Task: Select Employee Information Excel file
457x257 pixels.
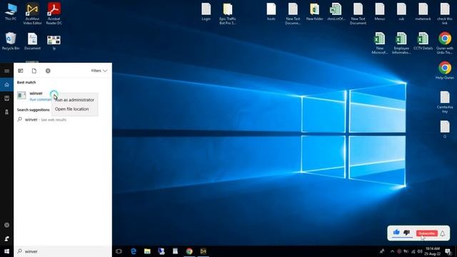Action: (x=401, y=43)
